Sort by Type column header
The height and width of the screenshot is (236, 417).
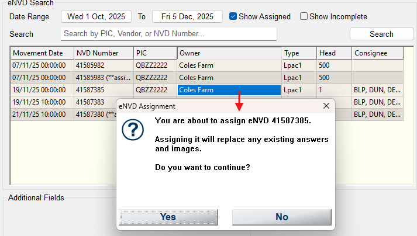299,53
